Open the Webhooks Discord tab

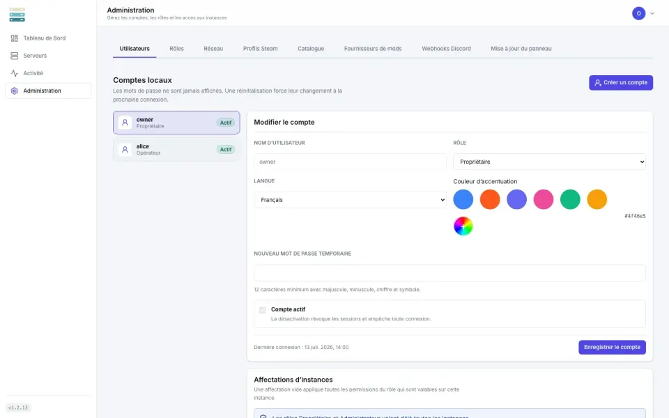[x=446, y=49]
